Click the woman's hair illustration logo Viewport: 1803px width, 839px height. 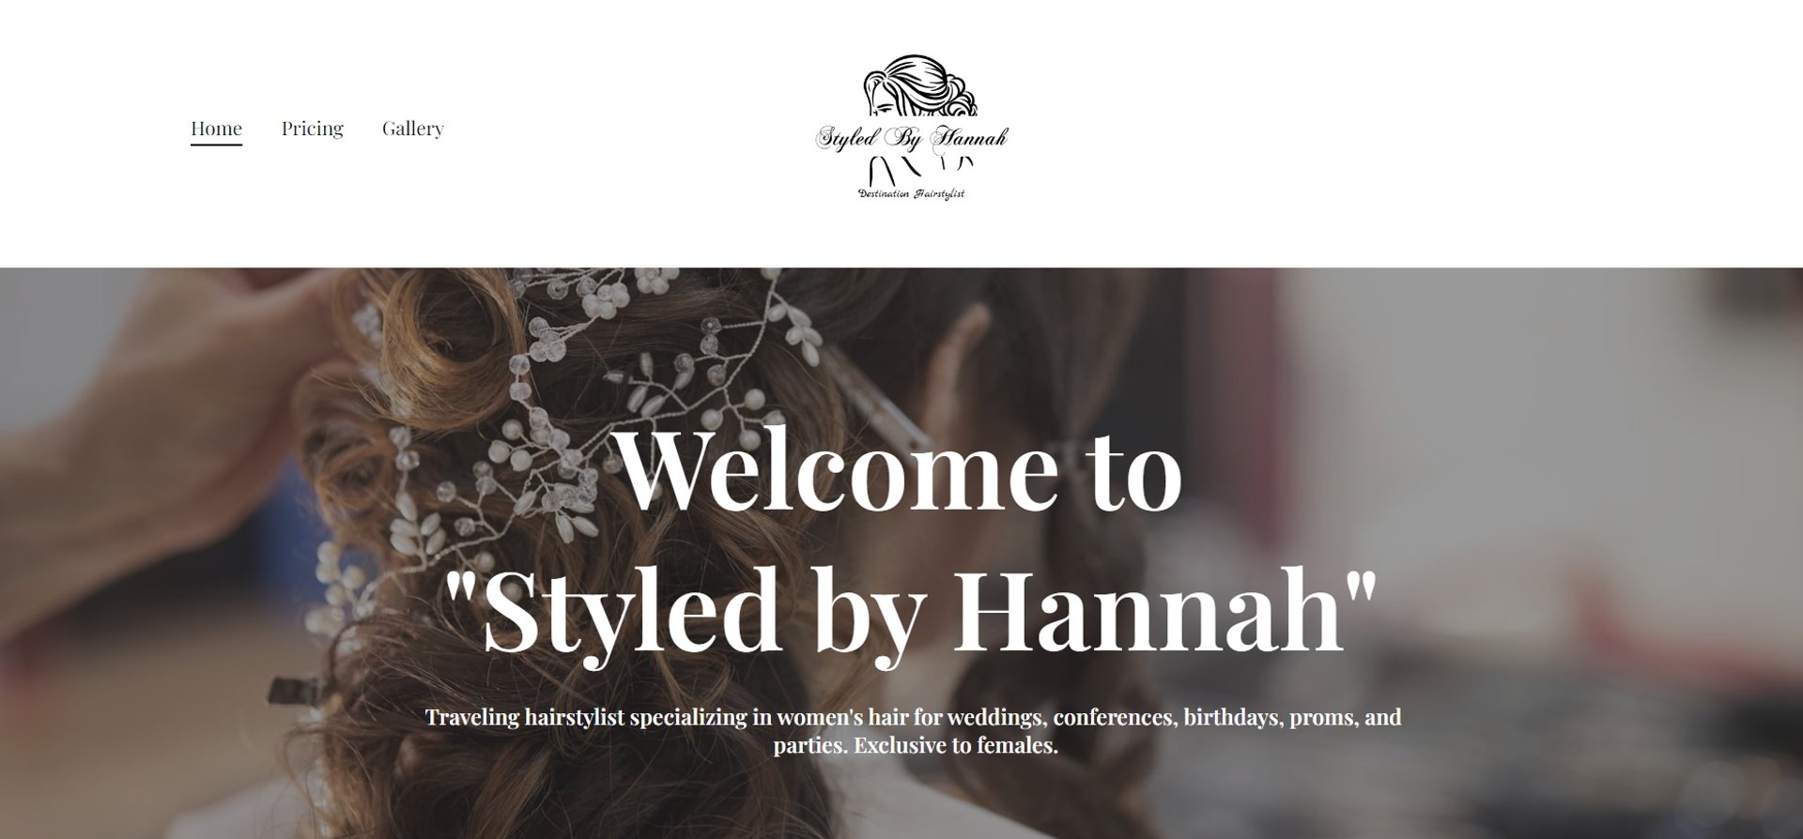(919, 87)
